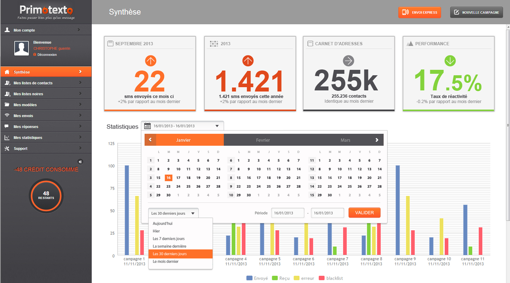Screen dimensions: 510x283
Task: Click the Mon compte person icon
Action: point(7,30)
